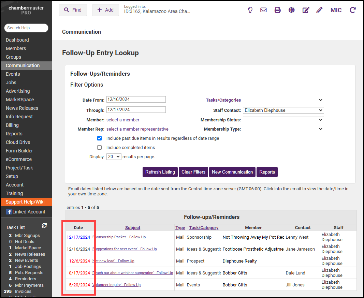This screenshot has width=364, height=298.
Task: Expand the Staff Contact dropdown
Action: click(283, 110)
